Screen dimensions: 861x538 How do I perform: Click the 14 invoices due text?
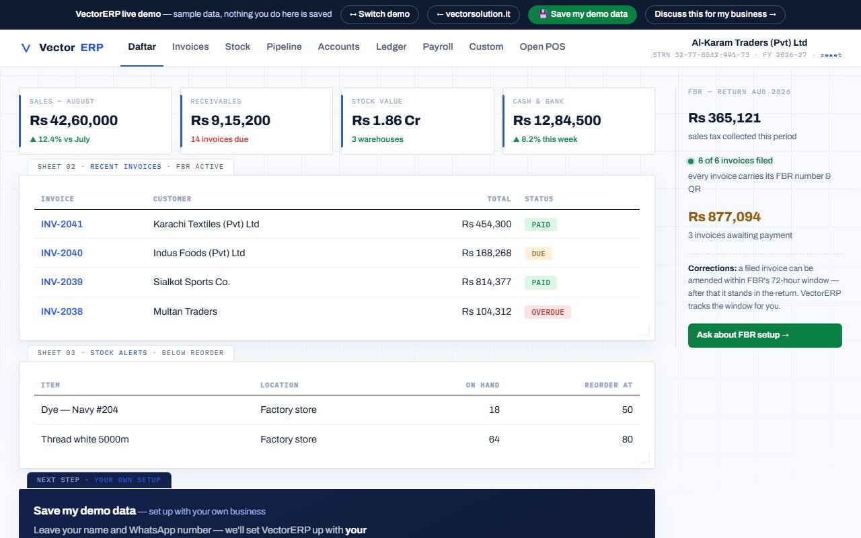coord(219,139)
